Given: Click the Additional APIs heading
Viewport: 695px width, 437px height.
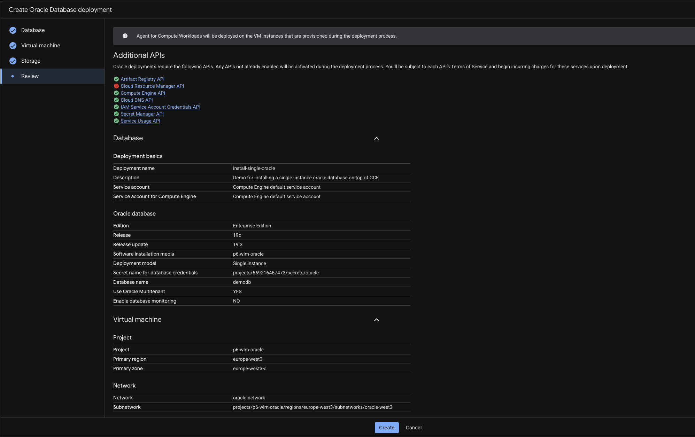Looking at the screenshot, I should (x=139, y=55).
